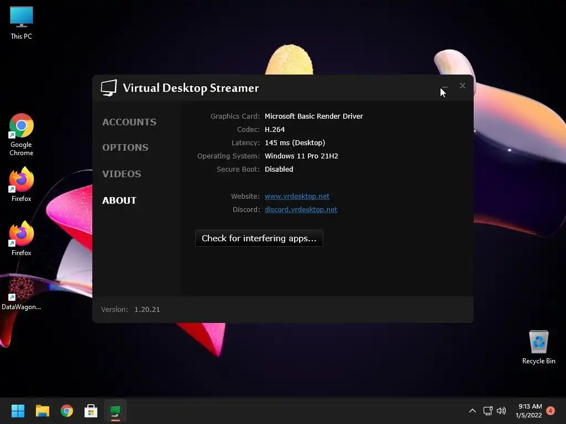Switch to the OPTIONS tab
Screen dimensions: 566x424
(125, 147)
